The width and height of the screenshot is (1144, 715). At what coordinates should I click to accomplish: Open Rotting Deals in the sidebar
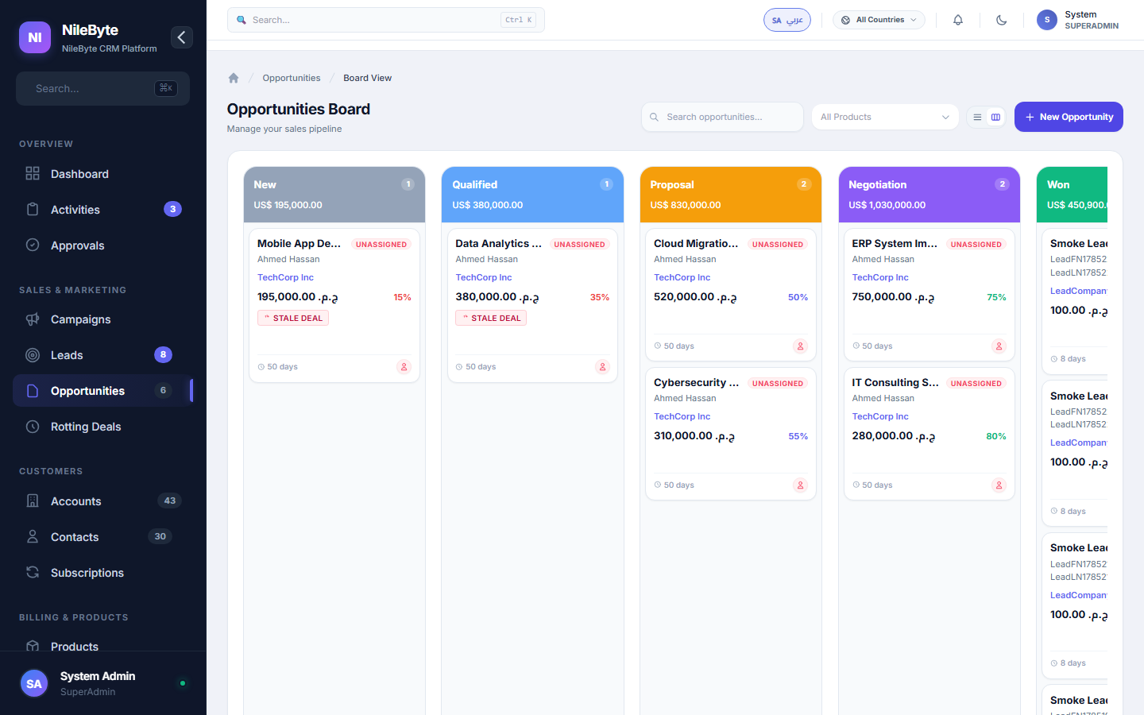[x=103, y=427]
